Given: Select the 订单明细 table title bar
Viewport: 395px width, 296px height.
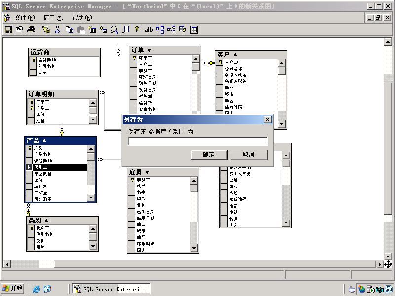Looking at the screenshot, I should [62, 94].
